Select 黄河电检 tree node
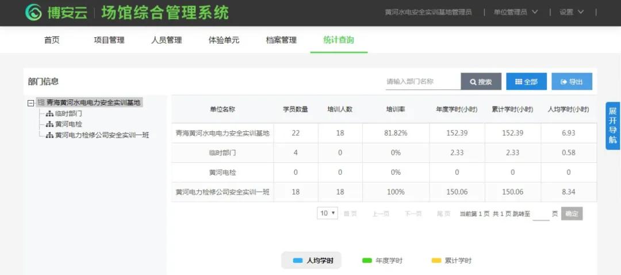 point(68,124)
